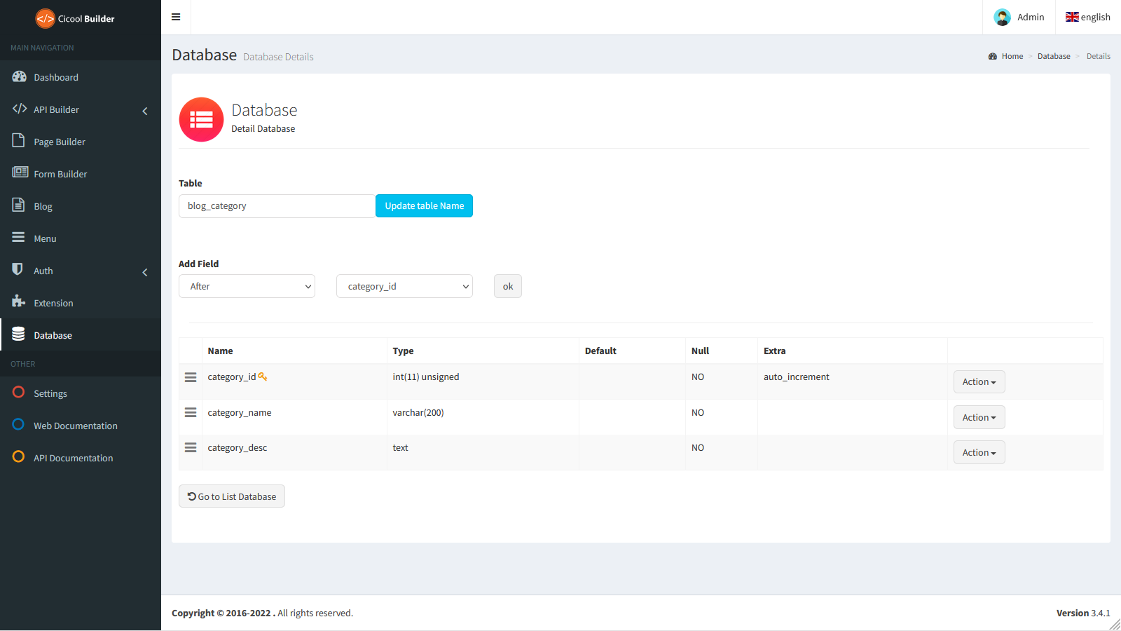Click the Type column header
1121x631 pixels.
tap(403, 351)
